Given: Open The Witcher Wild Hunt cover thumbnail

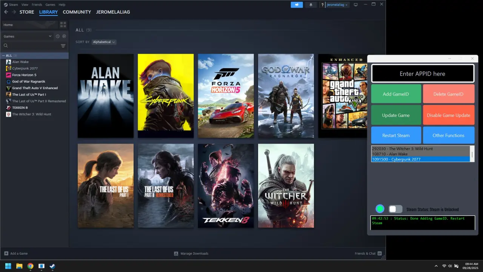Looking at the screenshot, I should click(286, 186).
